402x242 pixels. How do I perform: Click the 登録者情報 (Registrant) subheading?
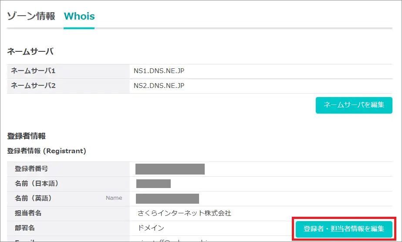point(47,151)
